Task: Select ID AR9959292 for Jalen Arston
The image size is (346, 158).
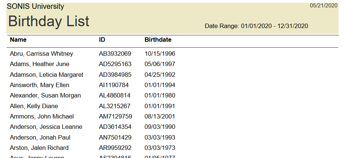Action: [x=115, y=148]
